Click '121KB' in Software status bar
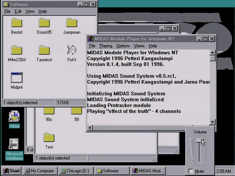 (63, 103)
